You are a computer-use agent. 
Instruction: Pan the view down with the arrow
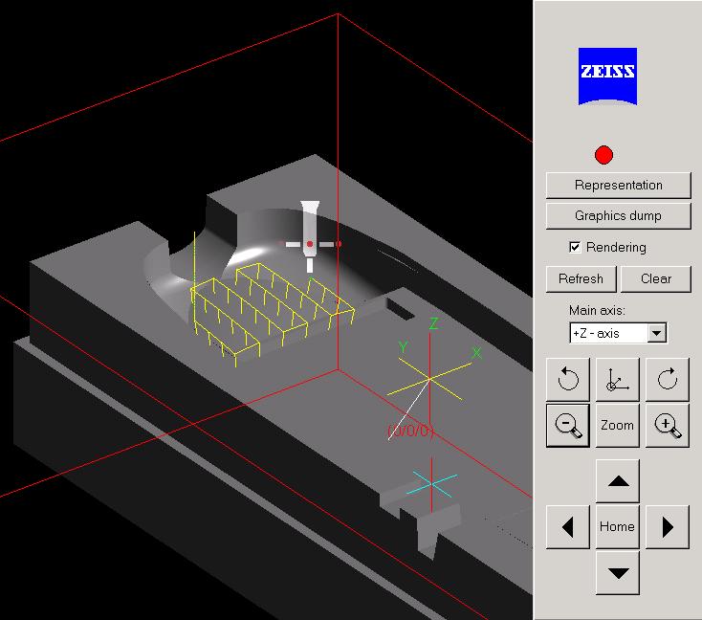618,573
